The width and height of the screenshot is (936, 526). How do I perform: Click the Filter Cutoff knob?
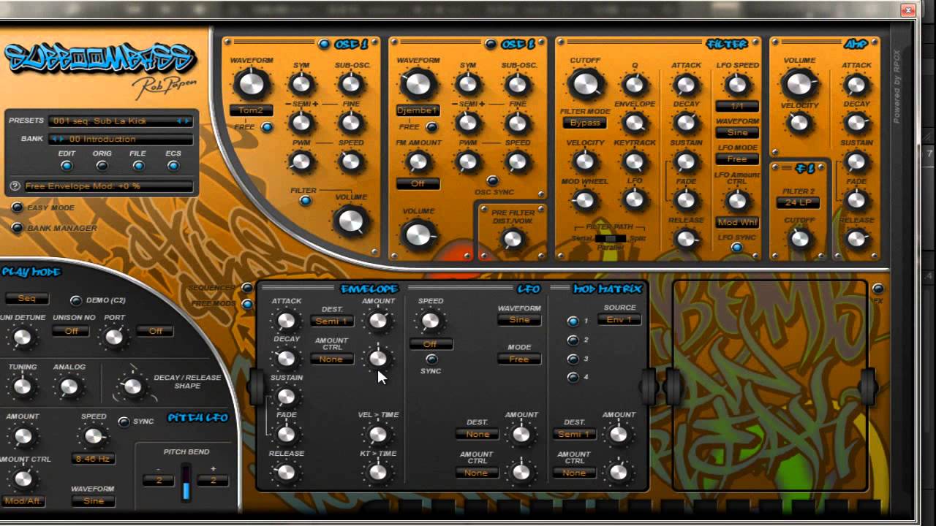click(x=585, y=85)
